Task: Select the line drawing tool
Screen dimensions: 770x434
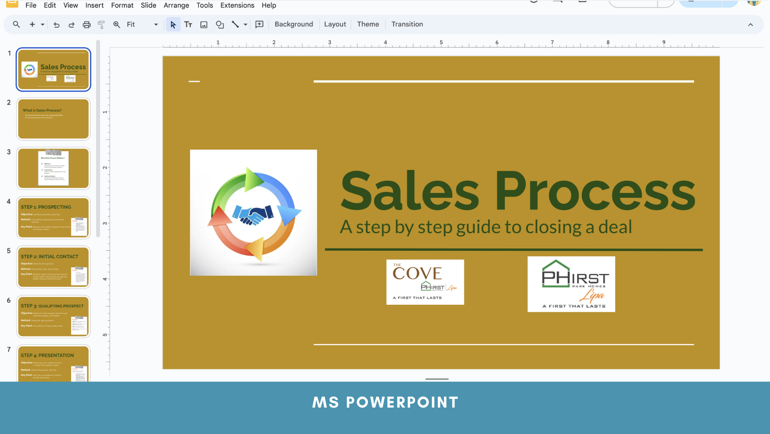Action: point(235,24)
